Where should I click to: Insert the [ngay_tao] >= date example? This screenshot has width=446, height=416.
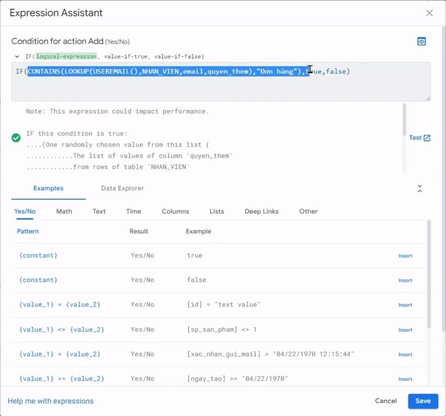405,379
